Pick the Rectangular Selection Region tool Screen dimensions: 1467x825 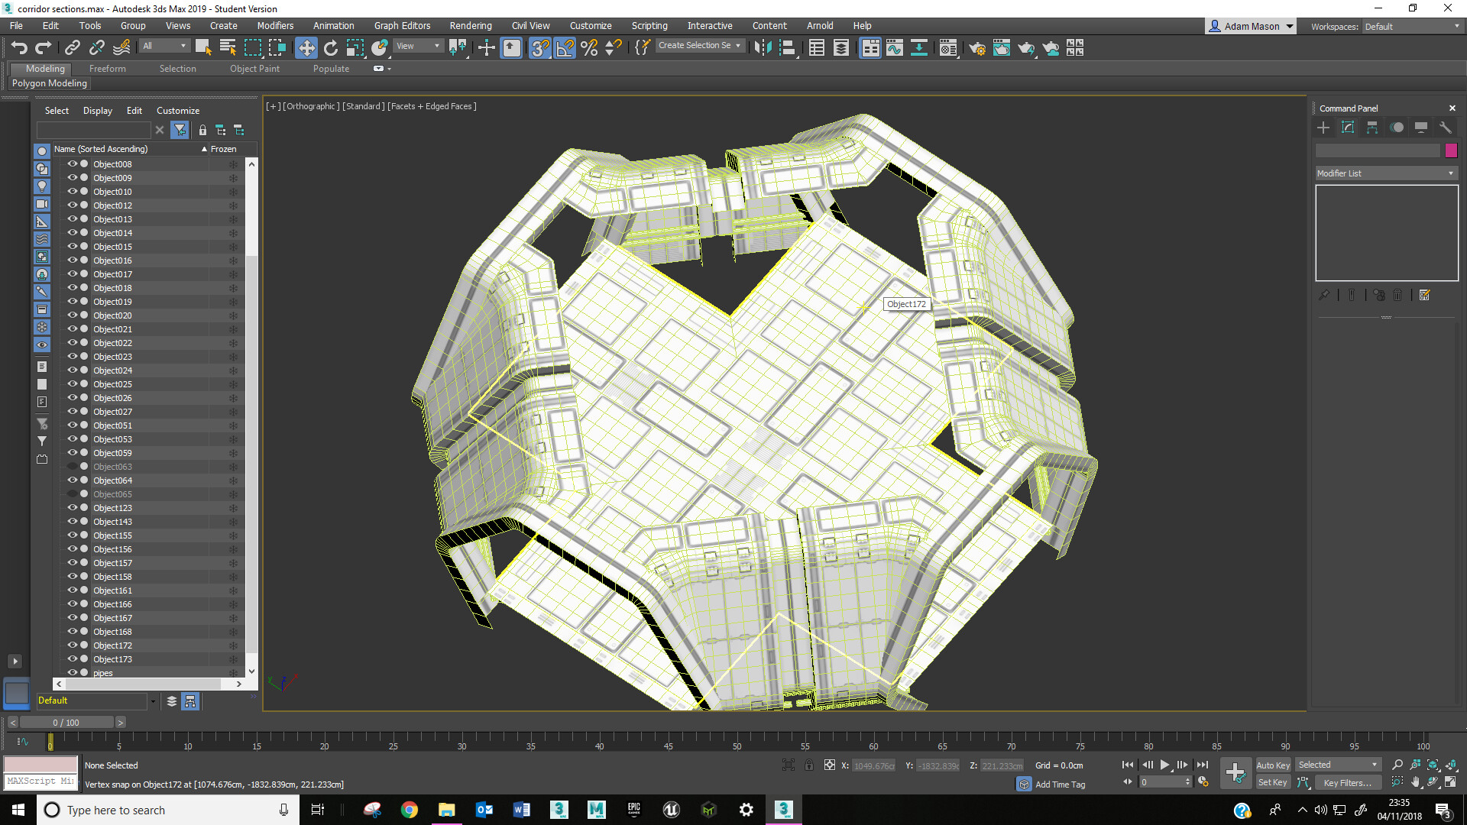pyautogui.click(x=252, y=48)
